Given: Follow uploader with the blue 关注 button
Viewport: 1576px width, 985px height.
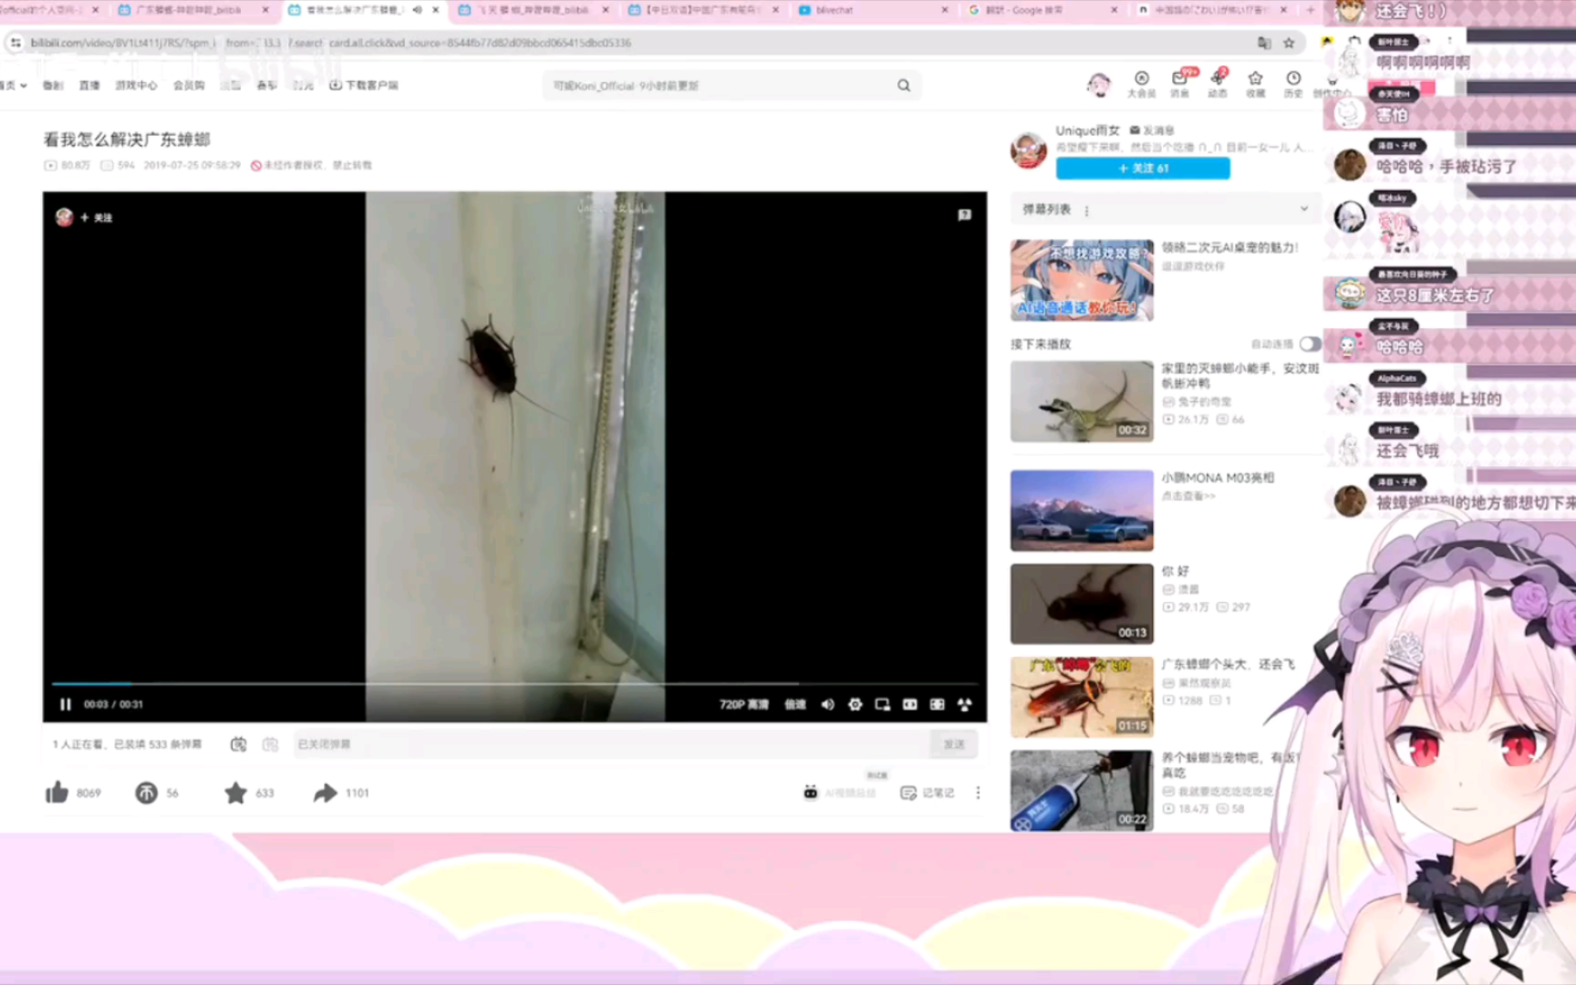Looking at the screenshot, I should (x=1143, y=169).
